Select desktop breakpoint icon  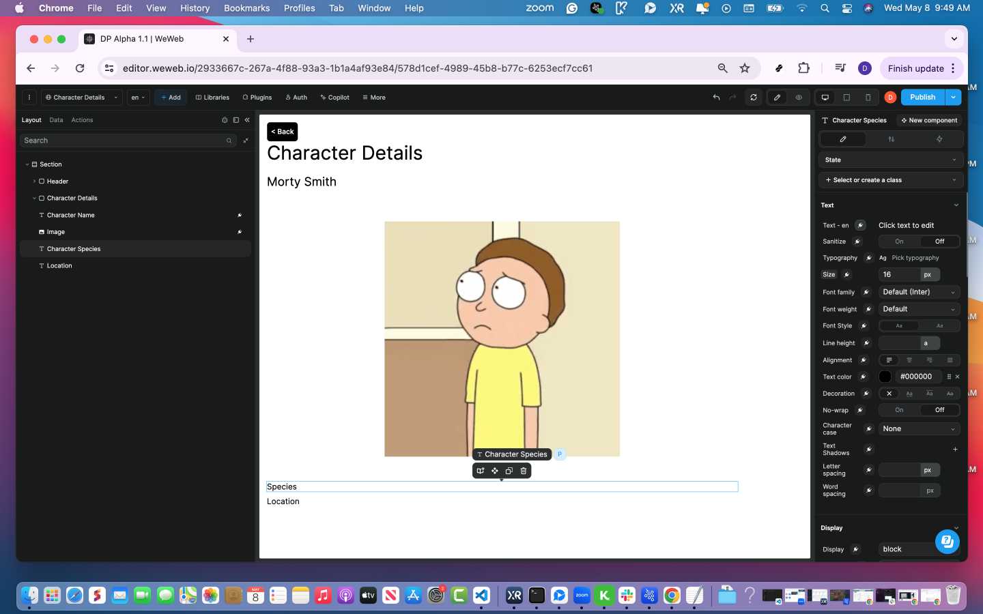(825, 98)
